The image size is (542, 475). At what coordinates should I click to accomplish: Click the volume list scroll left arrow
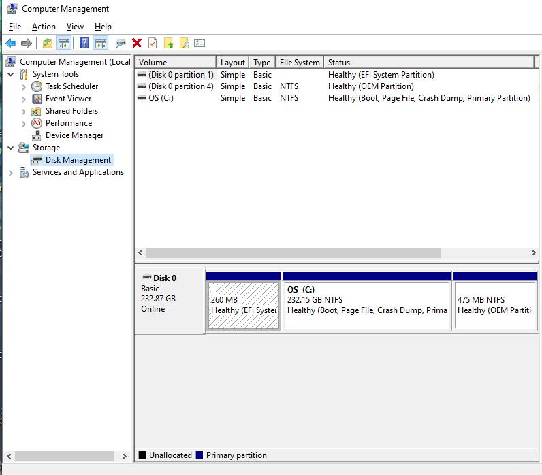(x=140, y=253)
